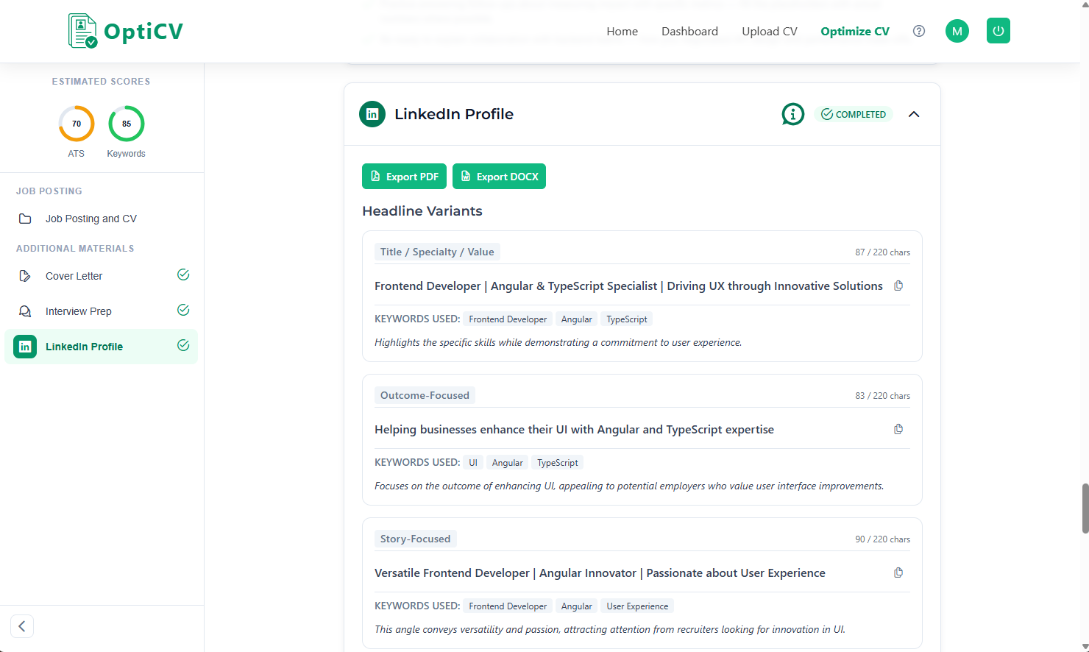Click the LinkedIn Profile info icon
Image resolution: width=1089 pixels, height=652 pixels.
(x=793, y=114)
